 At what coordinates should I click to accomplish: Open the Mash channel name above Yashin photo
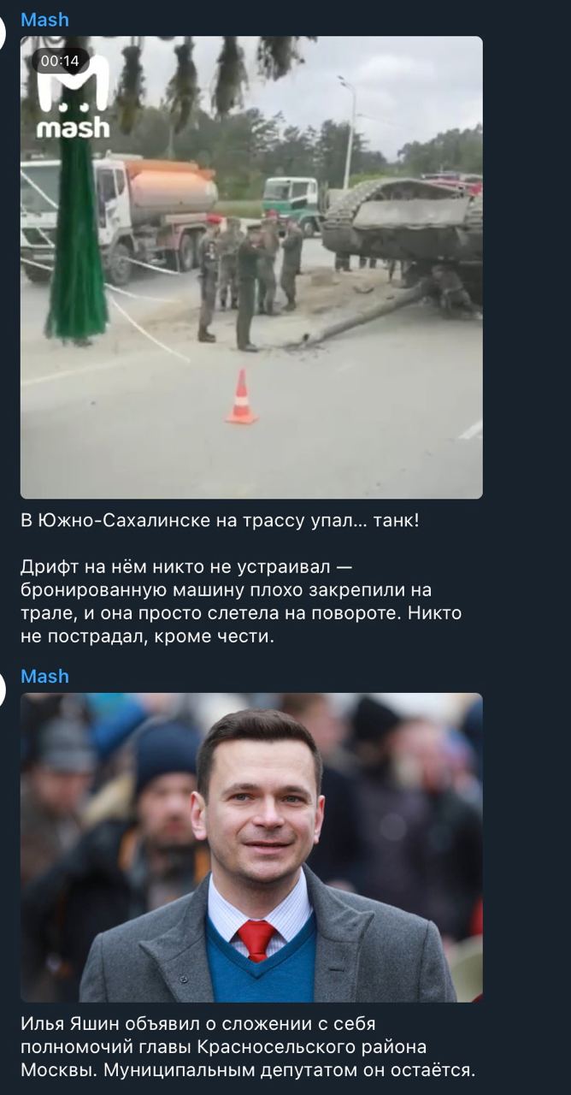[x=44, y=676]
